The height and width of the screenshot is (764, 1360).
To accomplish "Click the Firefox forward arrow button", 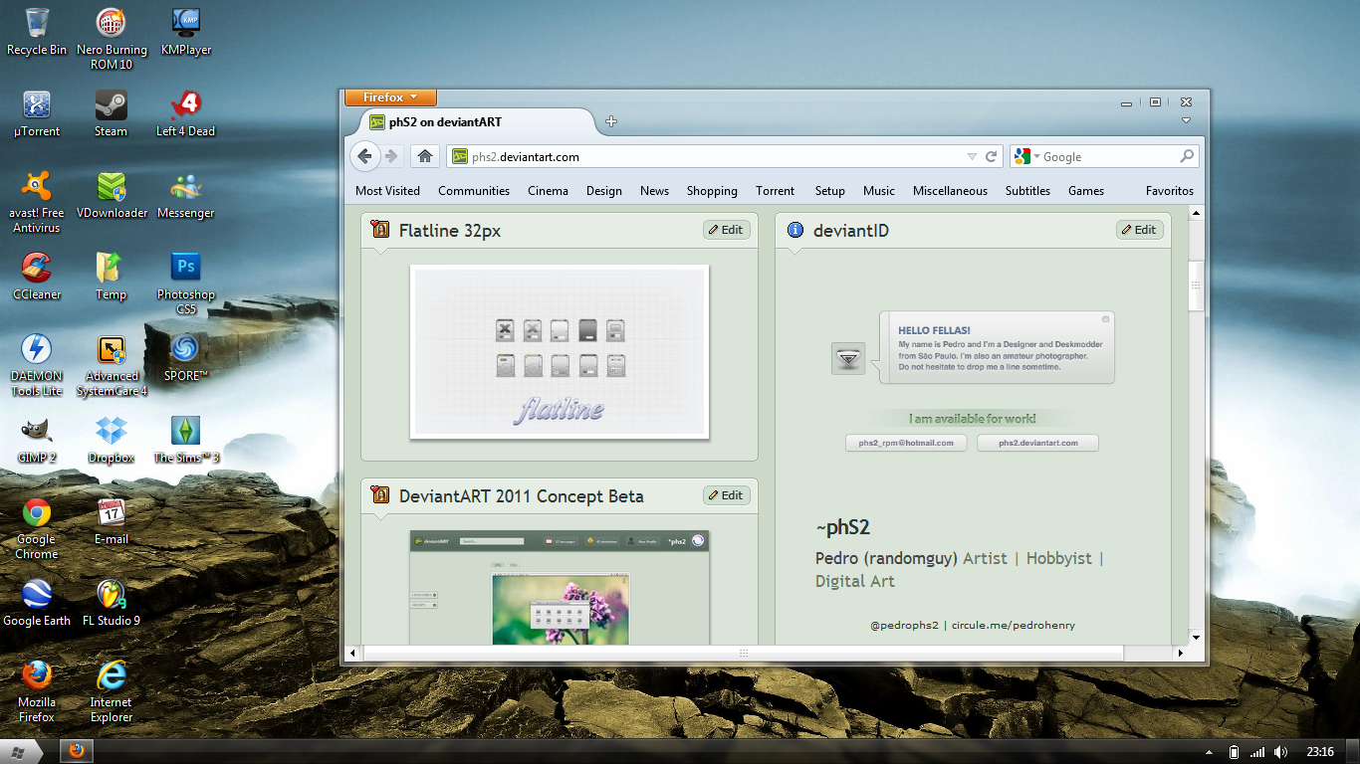I will [391, 156].
